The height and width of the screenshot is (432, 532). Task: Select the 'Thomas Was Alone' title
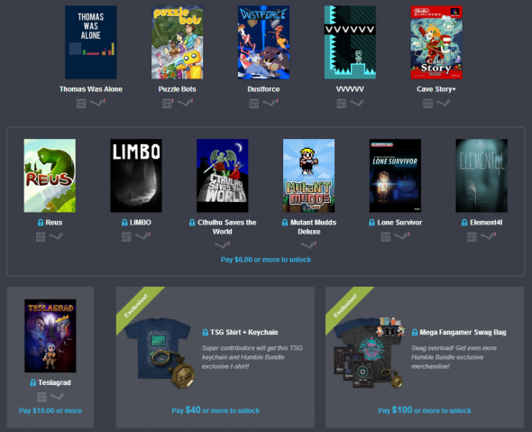[x=91, y=89]
